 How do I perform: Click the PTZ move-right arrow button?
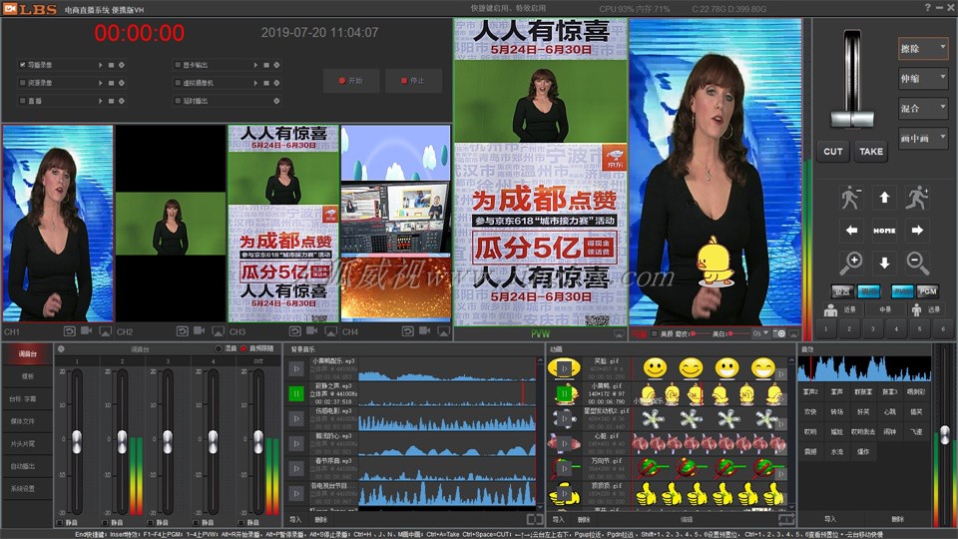(916, 231)
